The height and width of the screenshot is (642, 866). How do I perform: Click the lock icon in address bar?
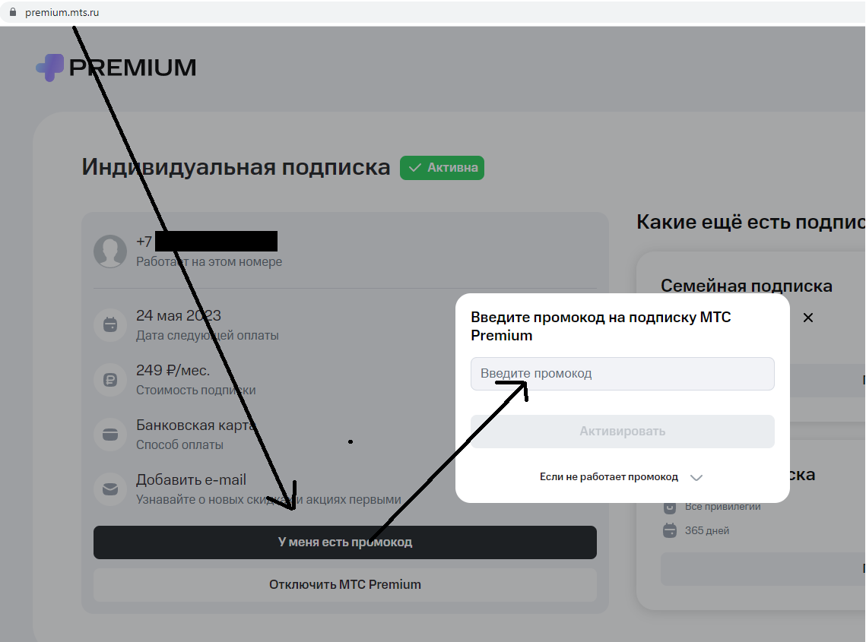coord(12,13)
